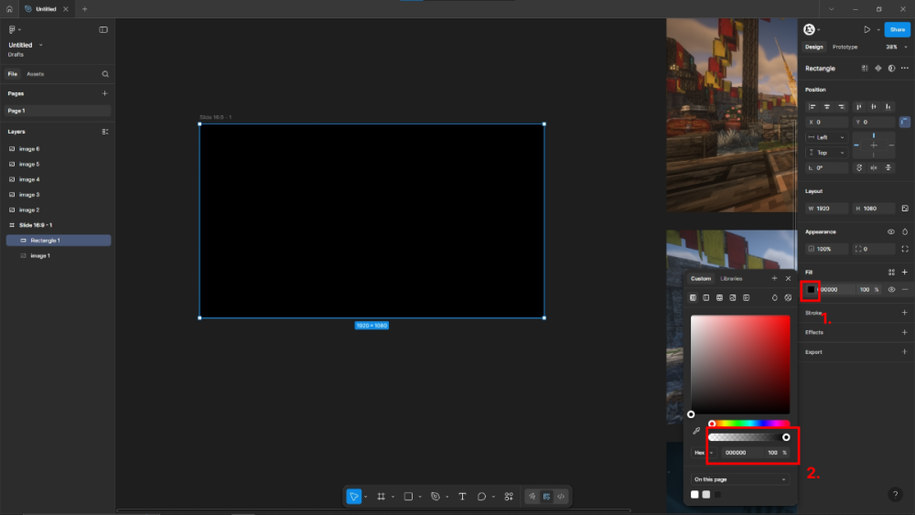Switch to Dev Mode toggle in toolbar

(x=561, y=496)
